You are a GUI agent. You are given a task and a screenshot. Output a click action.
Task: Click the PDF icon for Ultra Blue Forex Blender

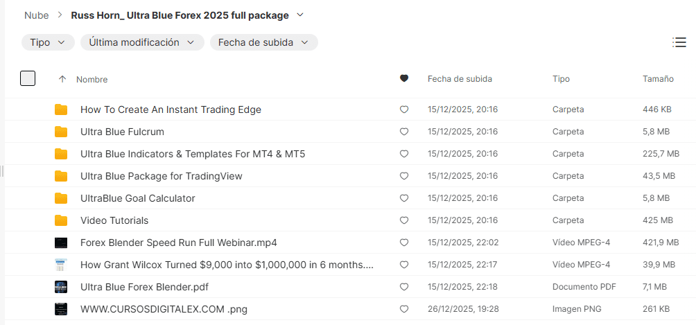pos(61,287)
